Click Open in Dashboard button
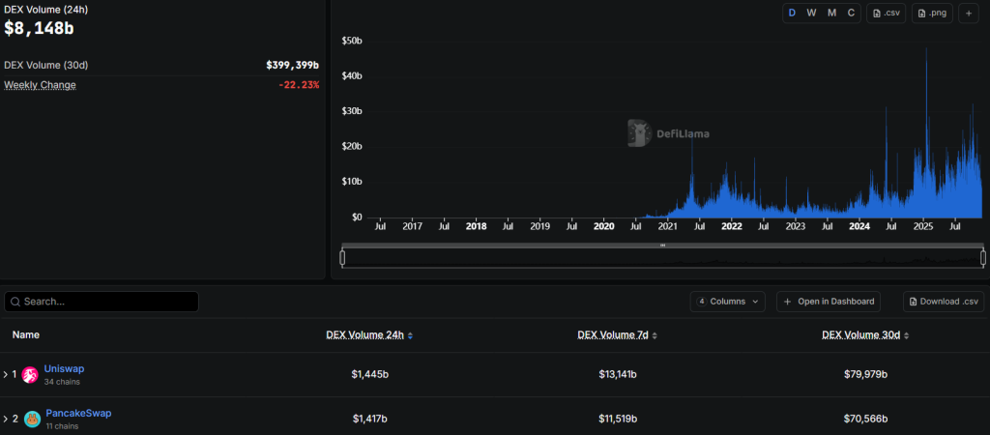This screenshot has width=990, height=435. tap(829, 302)
